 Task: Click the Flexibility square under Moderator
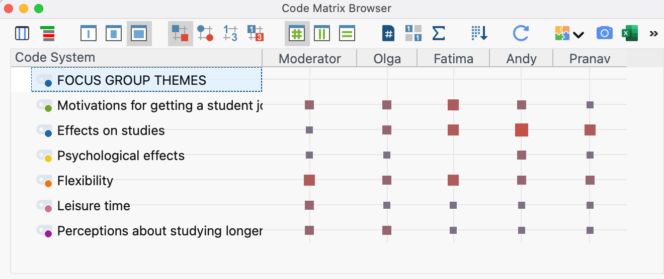point(309,180)
